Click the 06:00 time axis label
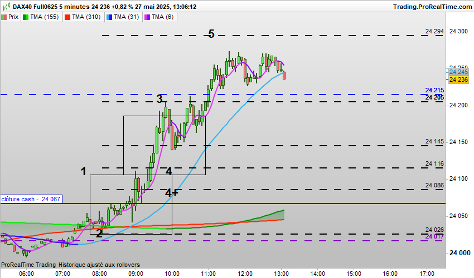 click(27, 274)
